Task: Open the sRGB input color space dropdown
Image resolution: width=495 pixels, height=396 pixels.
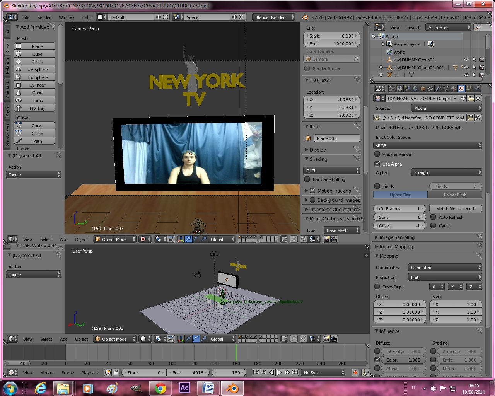Action: (428, 145)
